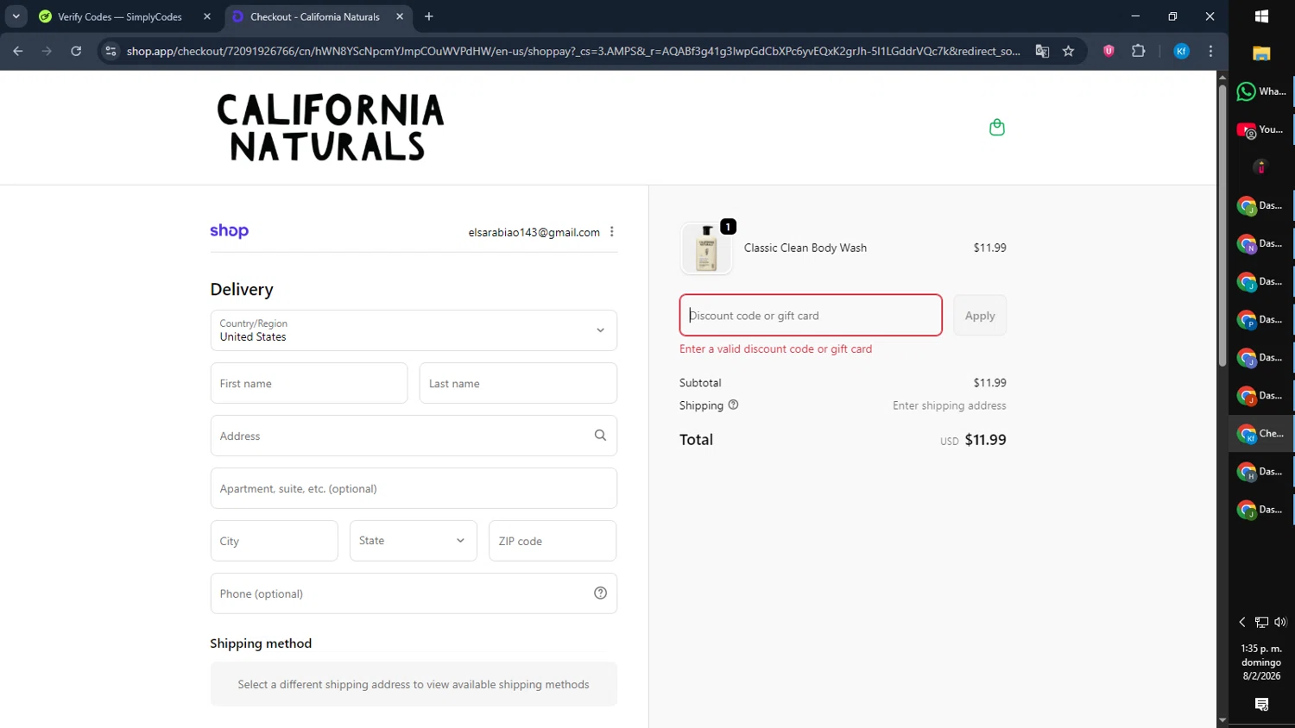
Task: Switch to Verify Codes — SimplyCodes tab
Action: 119,16
